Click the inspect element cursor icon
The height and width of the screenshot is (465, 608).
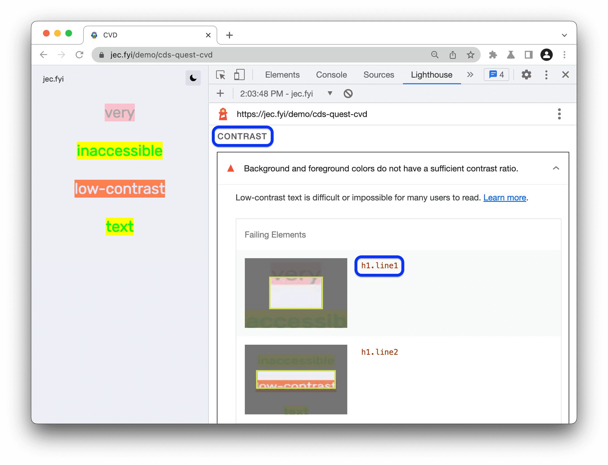(222, 75)
